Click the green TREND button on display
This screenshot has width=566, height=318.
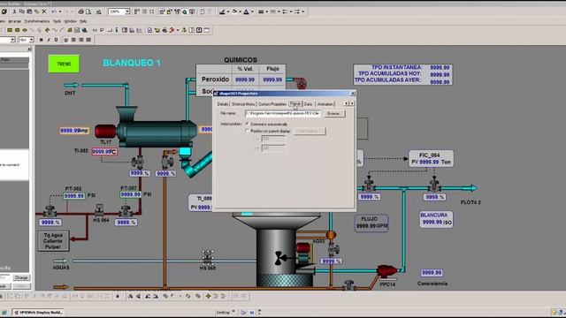pyautogui.click(x=64, y=64)
